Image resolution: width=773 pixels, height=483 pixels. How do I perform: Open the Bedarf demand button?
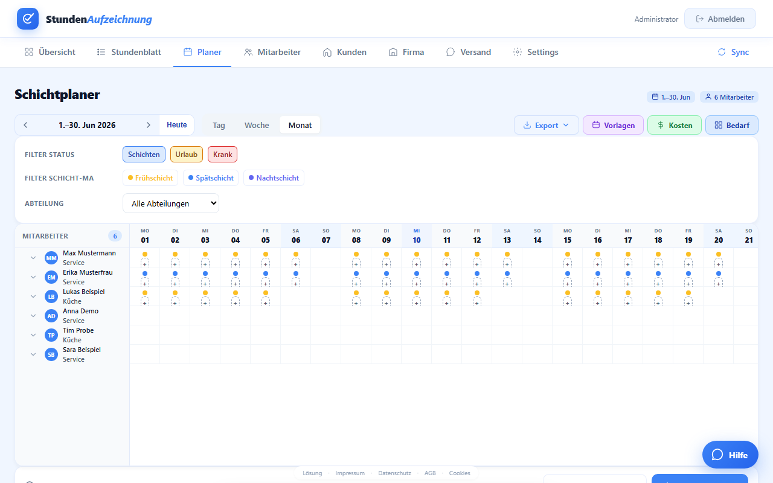732,125
